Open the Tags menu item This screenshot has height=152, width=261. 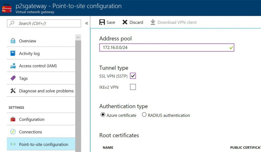(x=41, y=78)
